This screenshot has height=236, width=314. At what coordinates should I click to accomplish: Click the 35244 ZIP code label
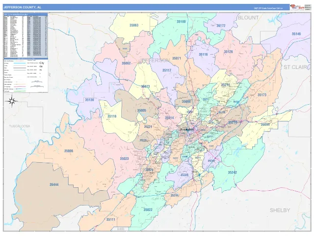(x=175, y=195)
